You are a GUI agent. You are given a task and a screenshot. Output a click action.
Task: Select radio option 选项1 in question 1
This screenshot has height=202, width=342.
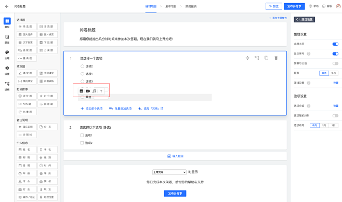pos(82,74)
